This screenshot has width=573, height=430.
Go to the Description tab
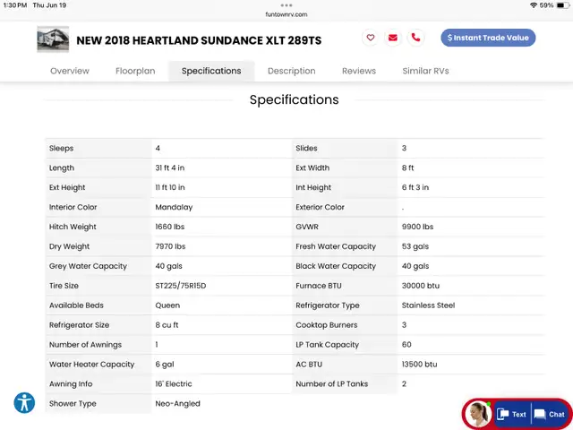coord(291,71)
